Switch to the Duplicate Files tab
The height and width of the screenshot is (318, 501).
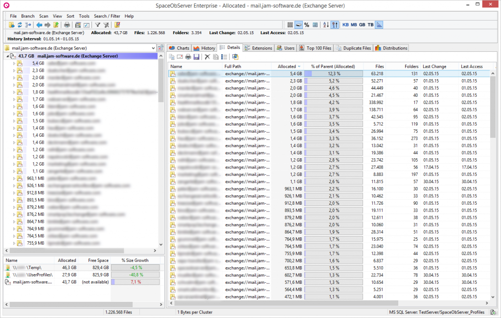(353, 48)
